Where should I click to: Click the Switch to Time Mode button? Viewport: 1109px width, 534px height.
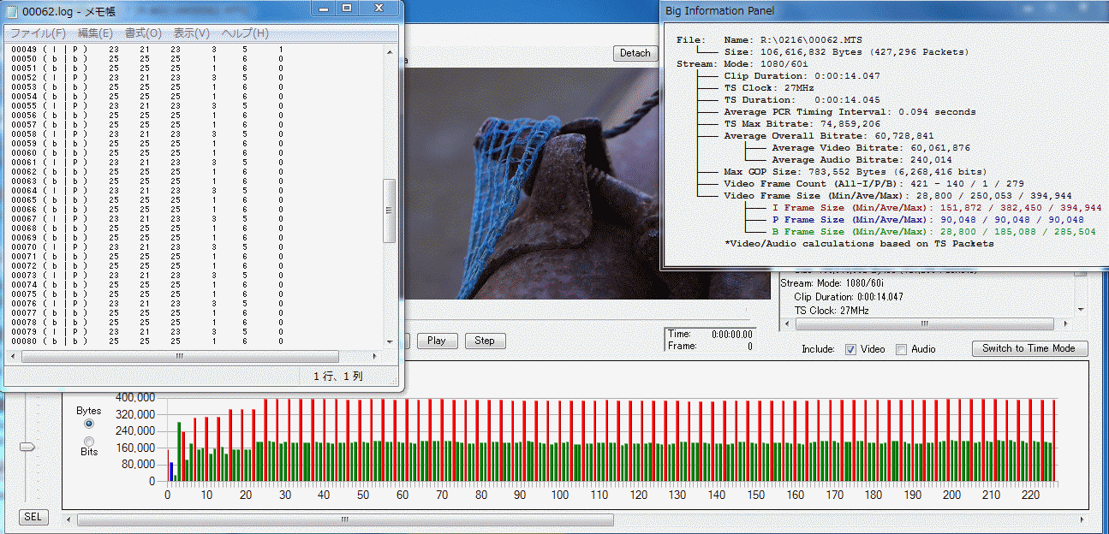[x=1029, y=348]
